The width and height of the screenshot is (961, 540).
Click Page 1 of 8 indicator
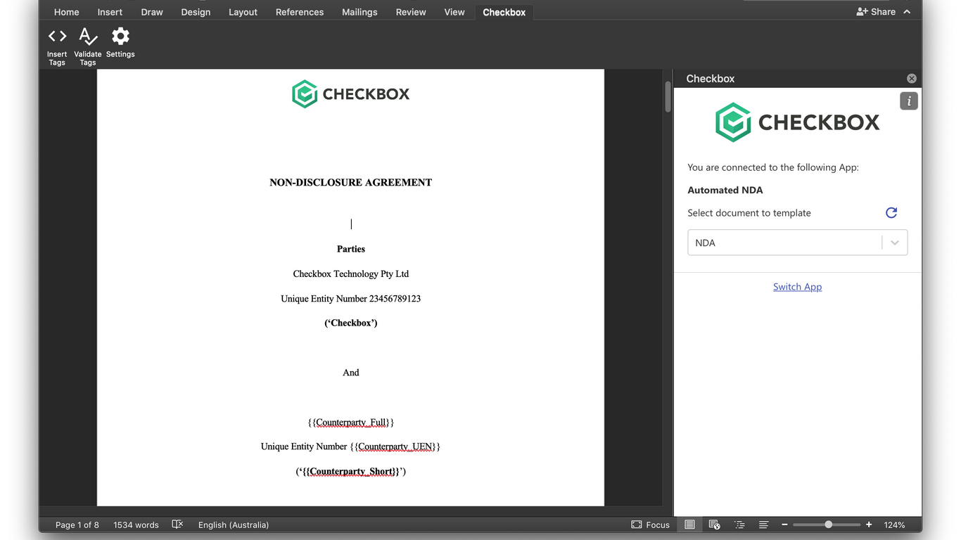click(77, 525)
